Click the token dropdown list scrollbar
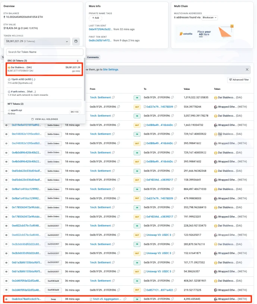Image resolution: width=257 pixels, height=304 pixels. [85, 79]
